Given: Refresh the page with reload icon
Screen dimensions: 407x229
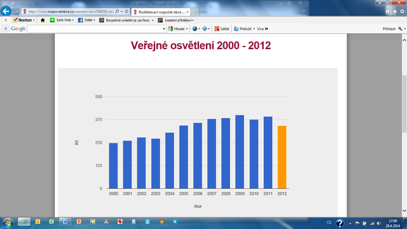Looking at the screenshot, I should [127, 11].
